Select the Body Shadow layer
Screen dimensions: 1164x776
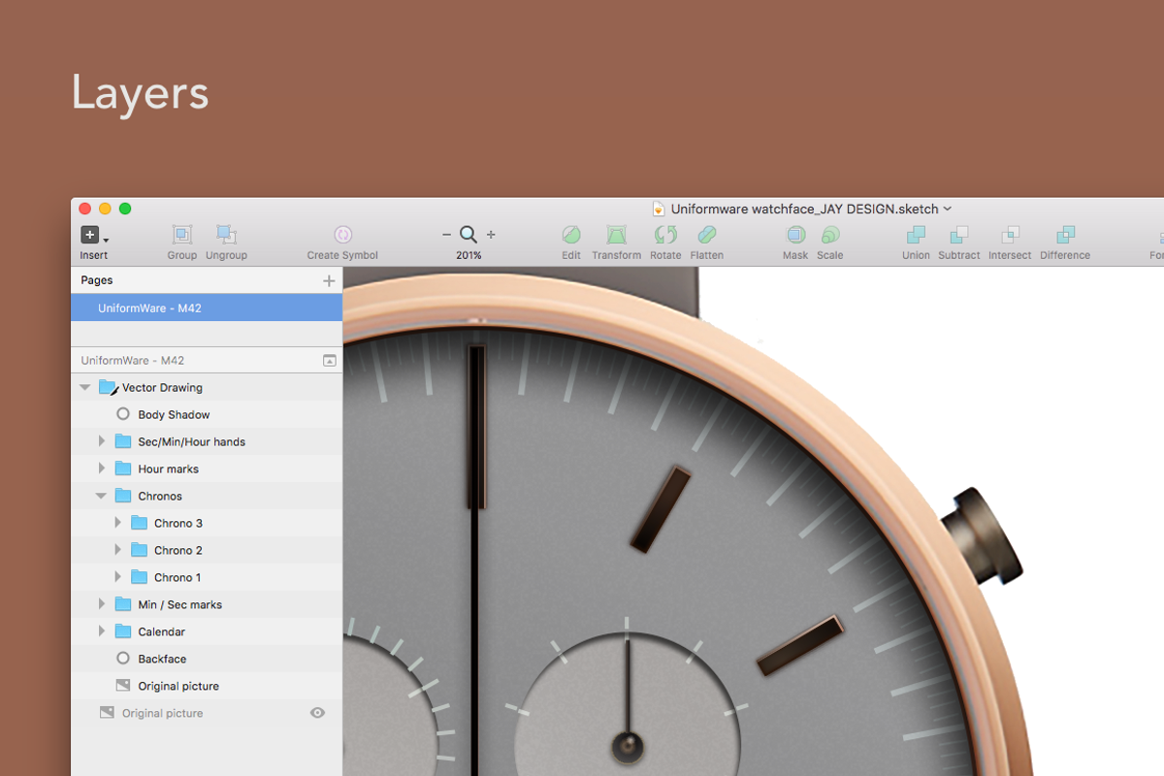point(207,414)
